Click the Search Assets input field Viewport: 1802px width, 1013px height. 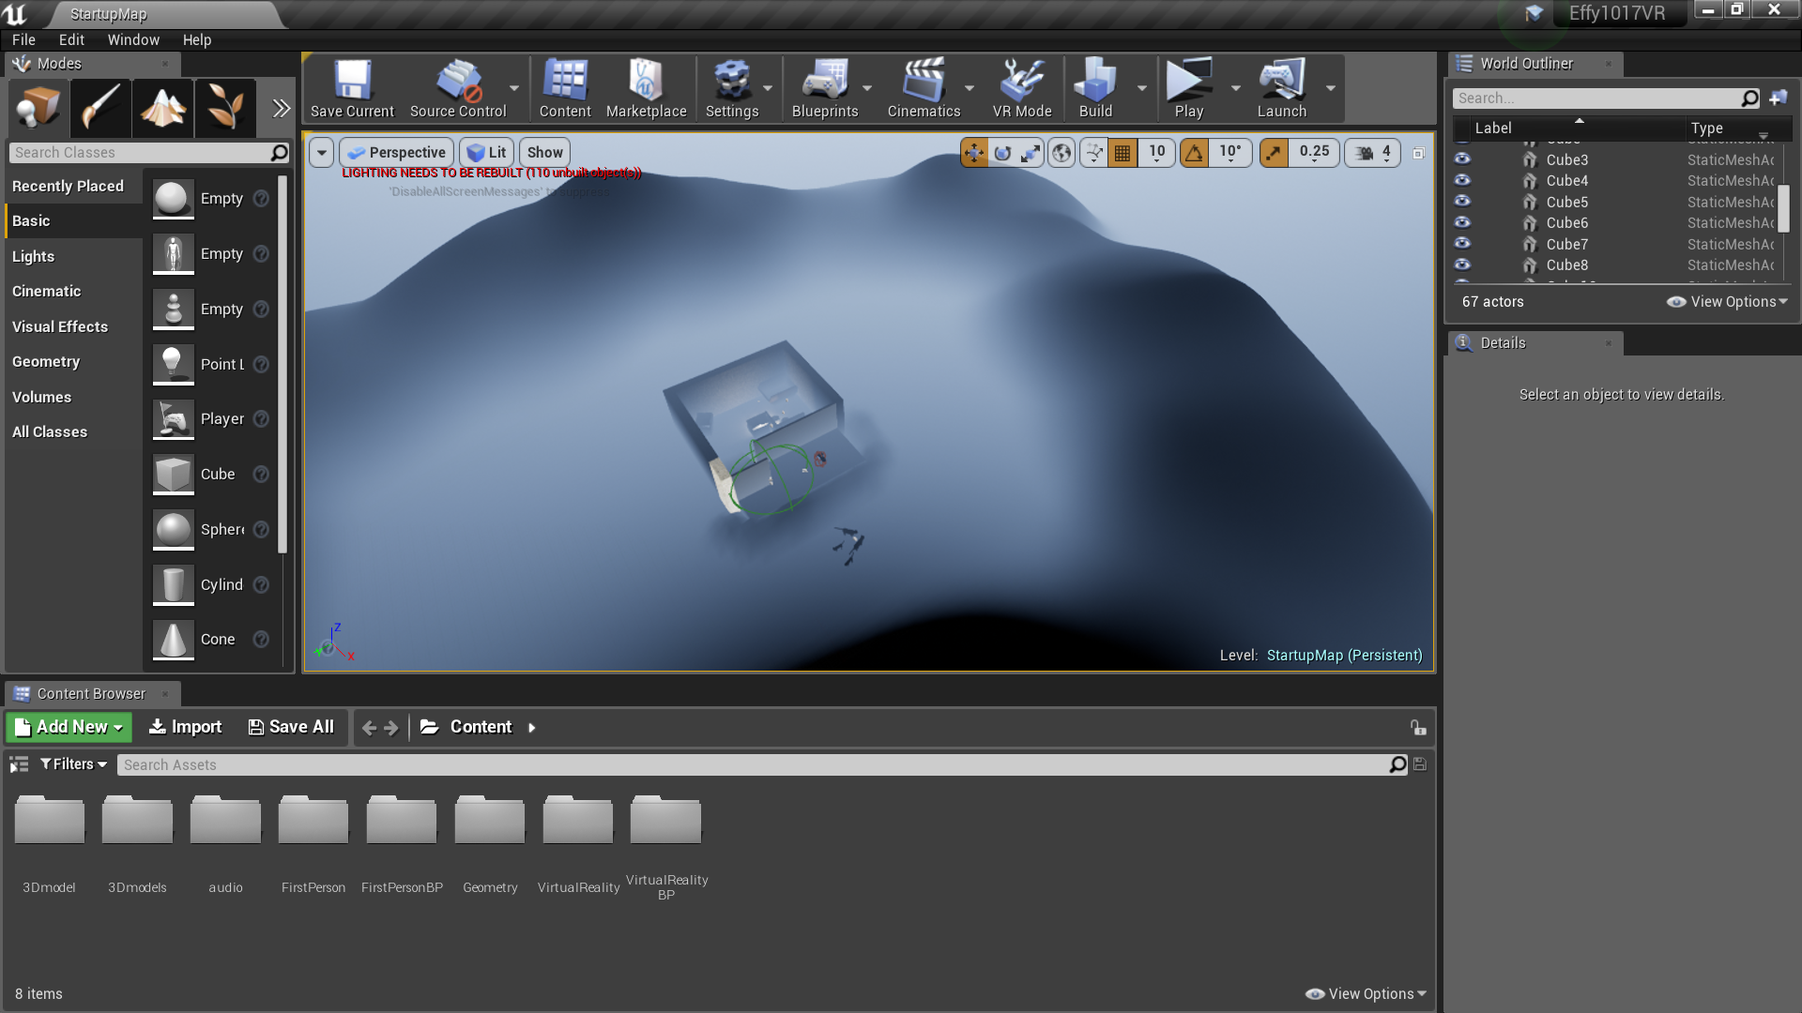coord(751,764)
